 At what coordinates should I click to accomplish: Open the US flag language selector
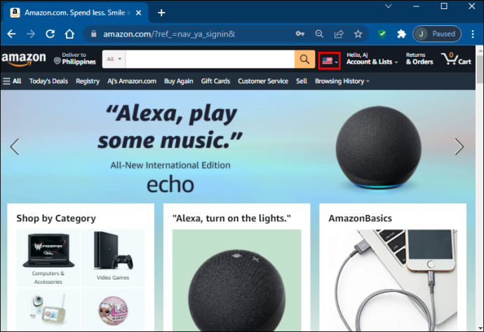330,61
